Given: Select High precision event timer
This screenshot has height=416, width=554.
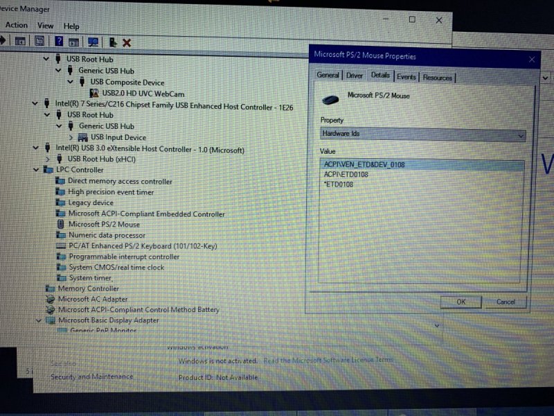Looking at the screenshot, I should pos(111,192).
